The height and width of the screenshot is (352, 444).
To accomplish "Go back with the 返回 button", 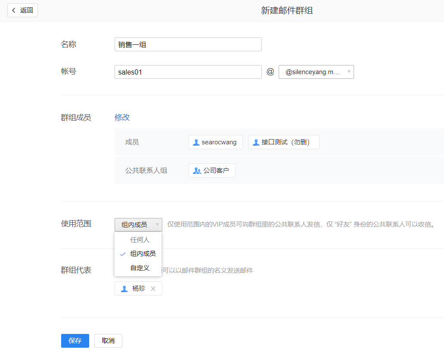I will coord(22,10).
